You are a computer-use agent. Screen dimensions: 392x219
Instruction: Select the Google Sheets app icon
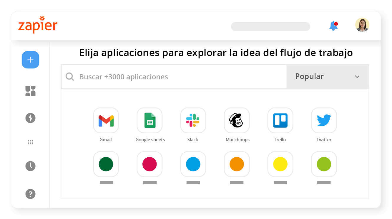[150, 120]
